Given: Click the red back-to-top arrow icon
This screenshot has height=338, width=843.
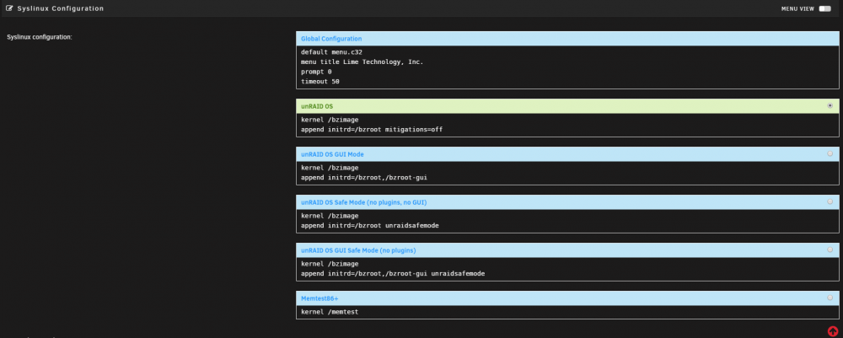Looking at the screenshot, I should tap(833, 331).
